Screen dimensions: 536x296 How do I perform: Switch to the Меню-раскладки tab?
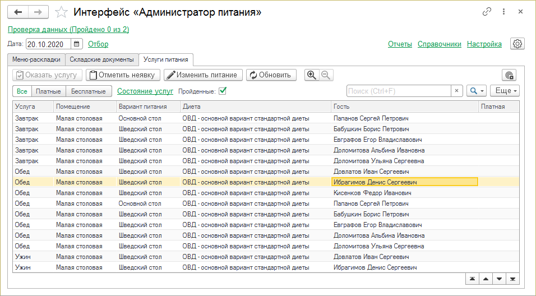pyautogui.click(x=36, y=59)
